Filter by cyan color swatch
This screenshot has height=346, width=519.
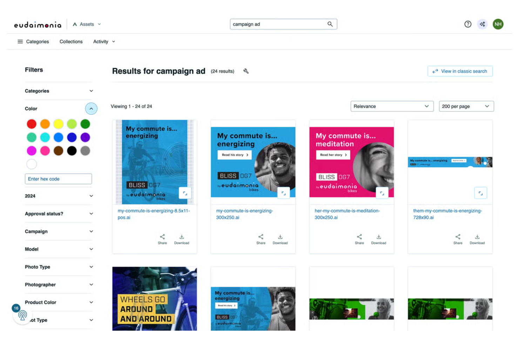click(45, 137)
